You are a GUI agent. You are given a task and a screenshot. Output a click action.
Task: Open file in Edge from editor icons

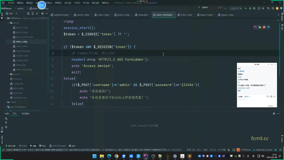click(x=268, y=27)
